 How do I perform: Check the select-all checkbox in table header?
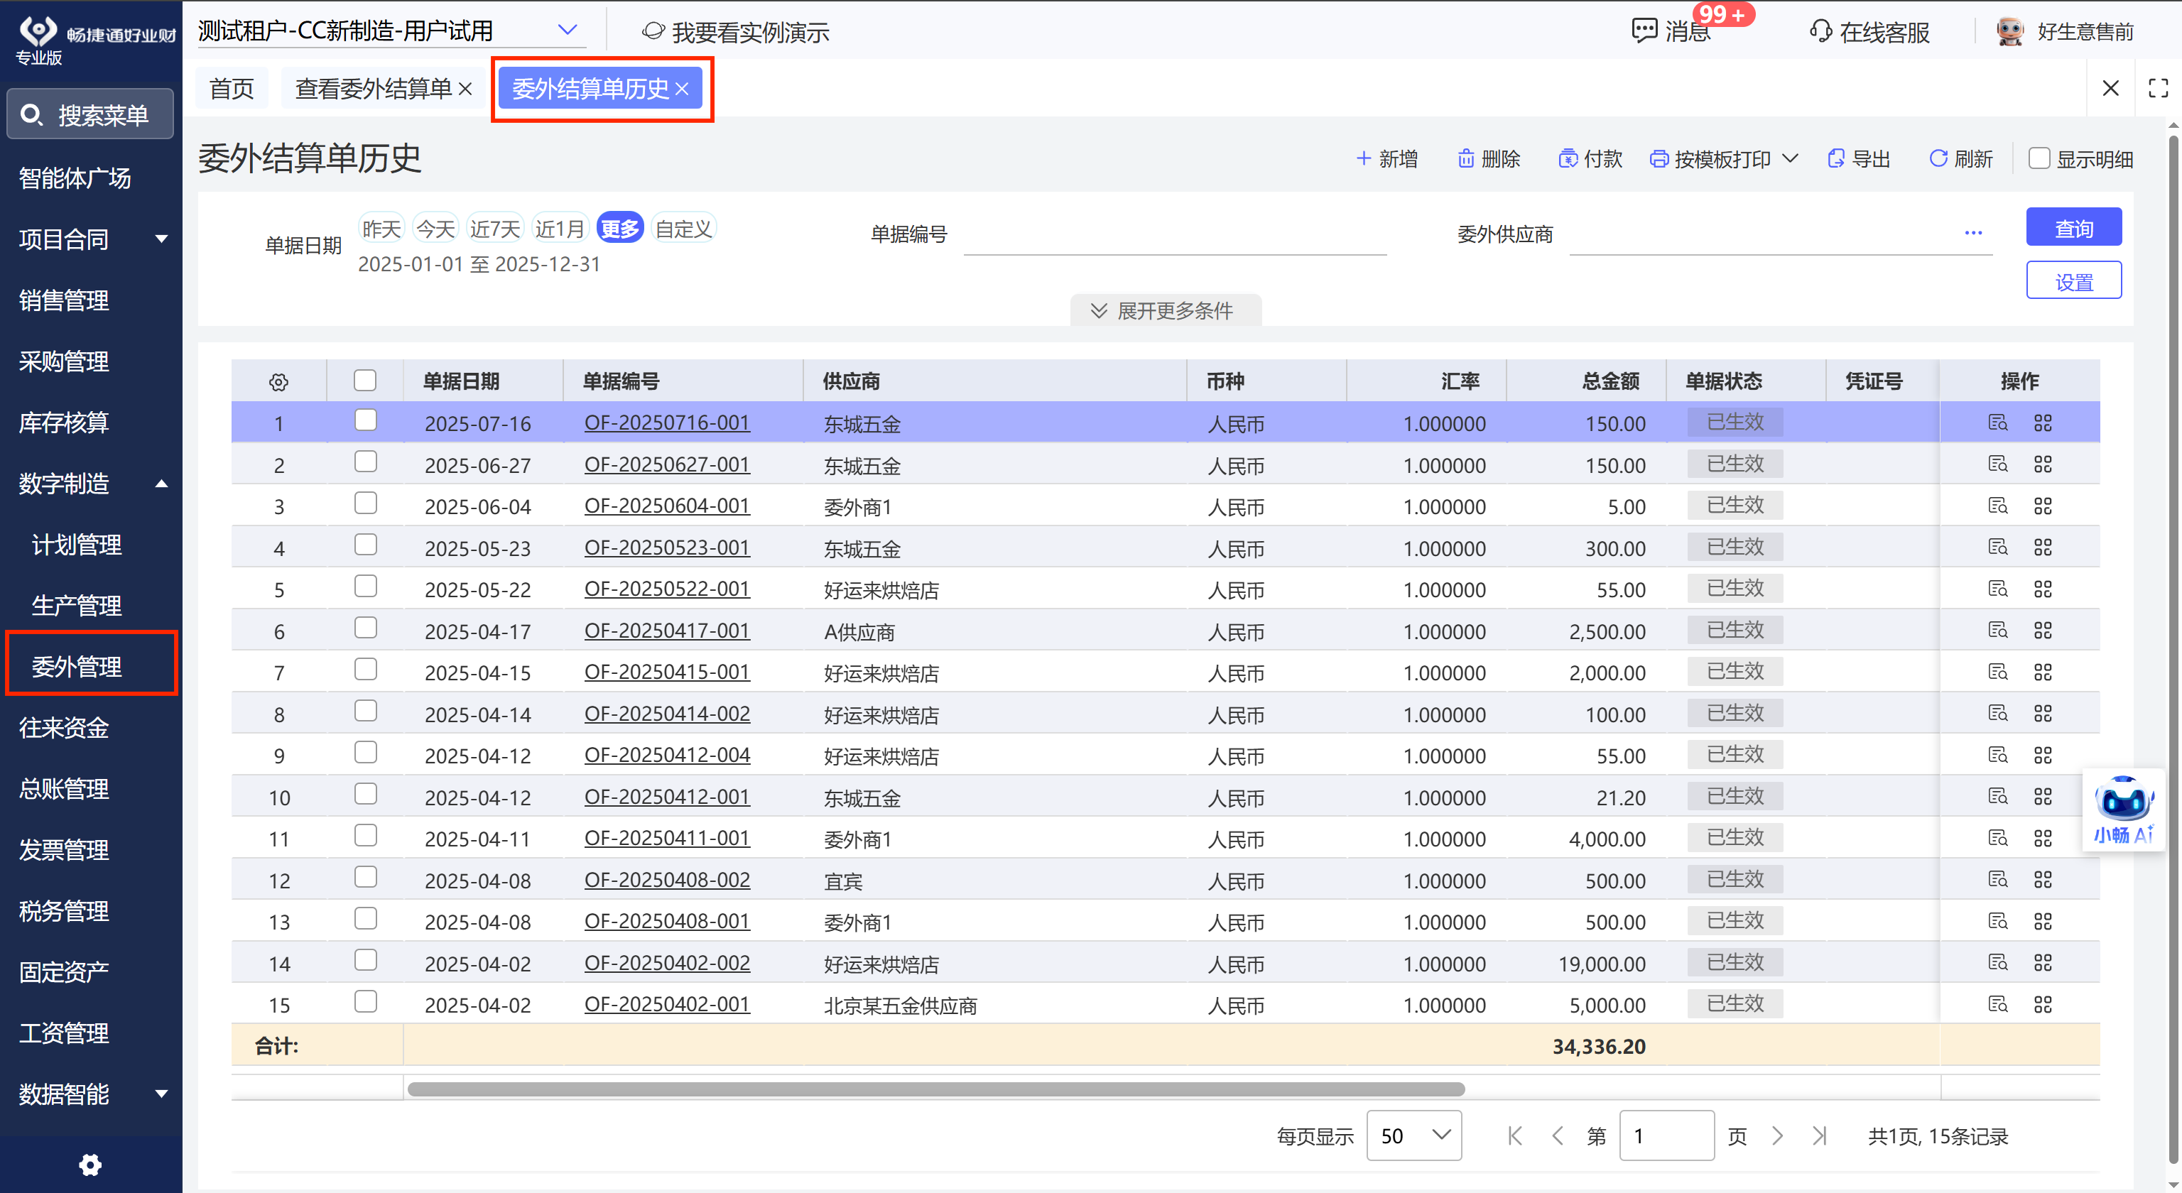(365, 381)
